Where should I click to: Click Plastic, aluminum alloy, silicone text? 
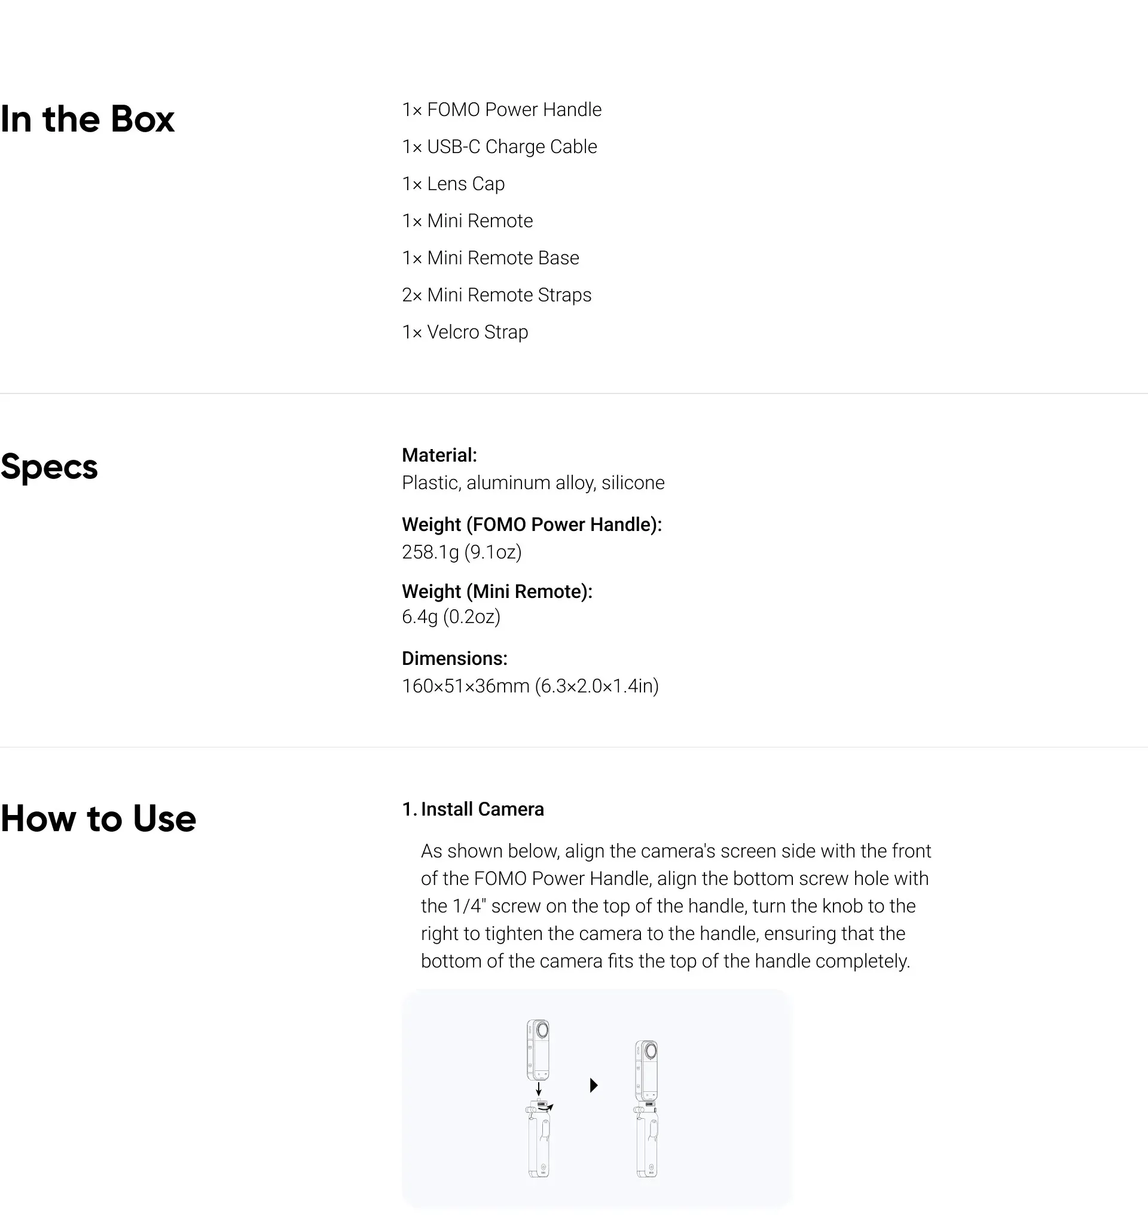533,482
